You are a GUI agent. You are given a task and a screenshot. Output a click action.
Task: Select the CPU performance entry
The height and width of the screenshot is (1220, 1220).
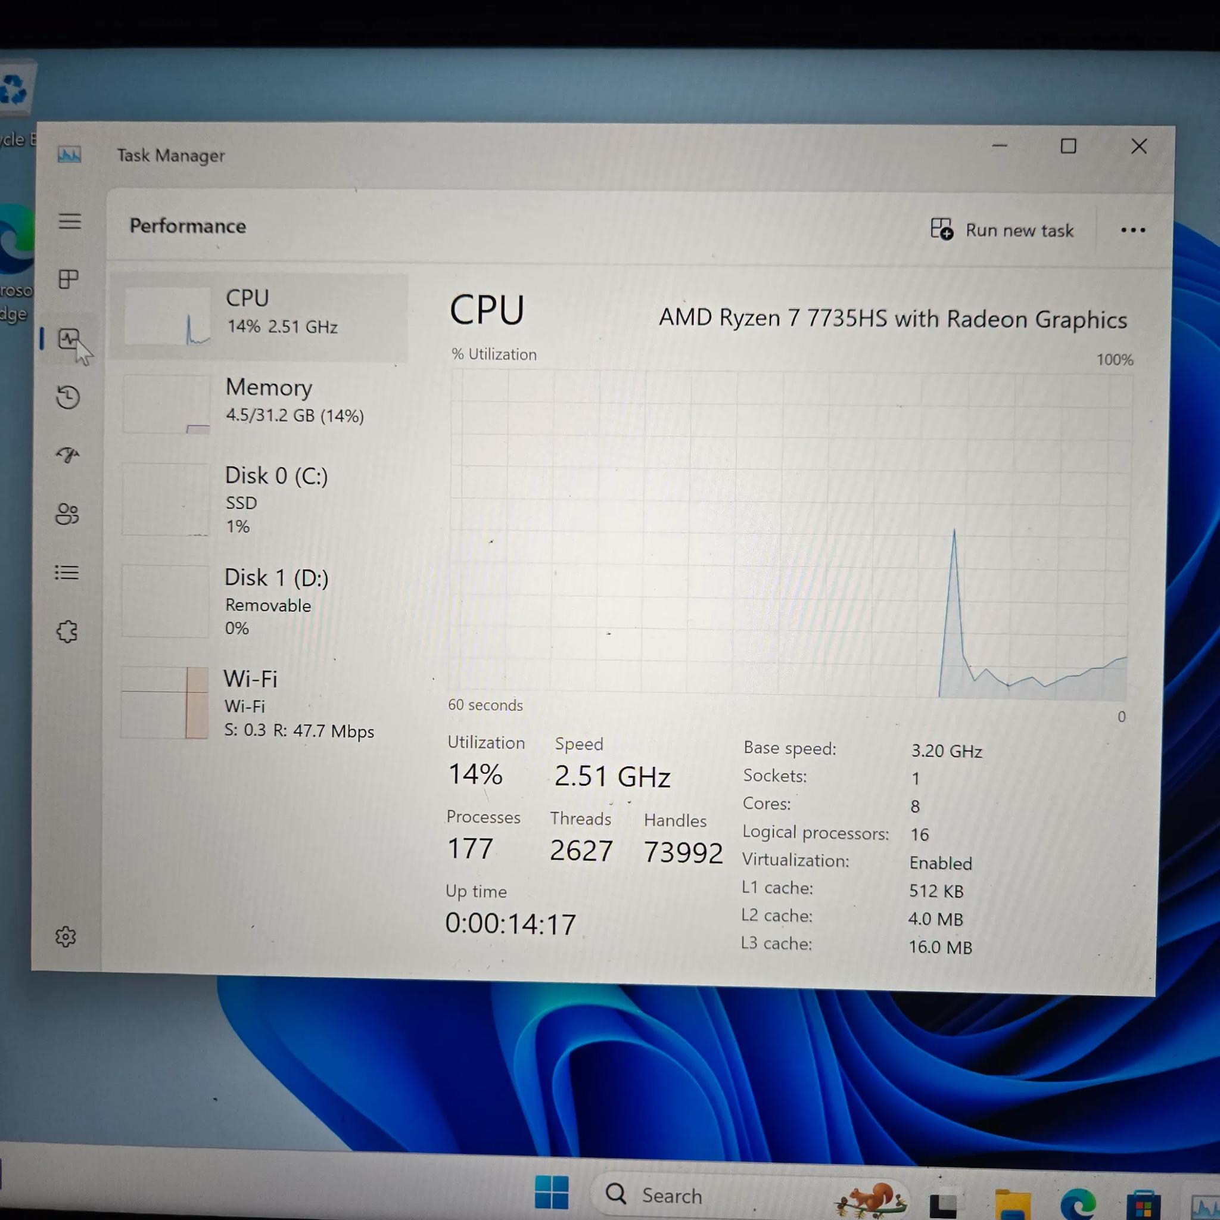click(260, 316)
